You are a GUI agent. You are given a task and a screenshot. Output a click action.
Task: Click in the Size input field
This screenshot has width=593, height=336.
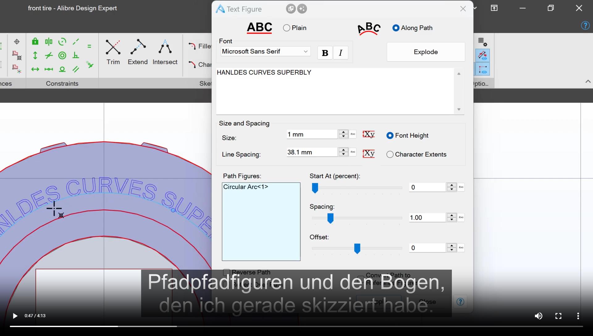pos(312,135)
